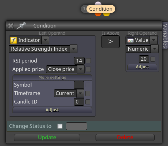Open the Timeframe Current dropdown
168x146 pixels.
[x=69, y=93]
